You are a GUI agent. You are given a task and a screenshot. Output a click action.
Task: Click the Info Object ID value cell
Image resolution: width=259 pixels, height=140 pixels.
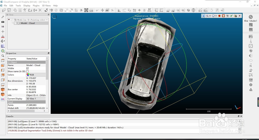[x=36, y=95]
